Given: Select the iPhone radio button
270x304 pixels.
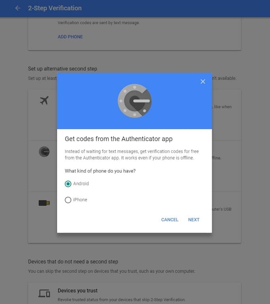Looking at the screenshot, I should (x=68, y=200).
